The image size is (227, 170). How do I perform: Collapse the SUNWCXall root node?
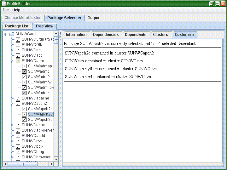(5, 34)
